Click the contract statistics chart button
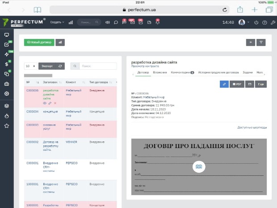This screenshot has height=208, width=277. click(60, 42)
